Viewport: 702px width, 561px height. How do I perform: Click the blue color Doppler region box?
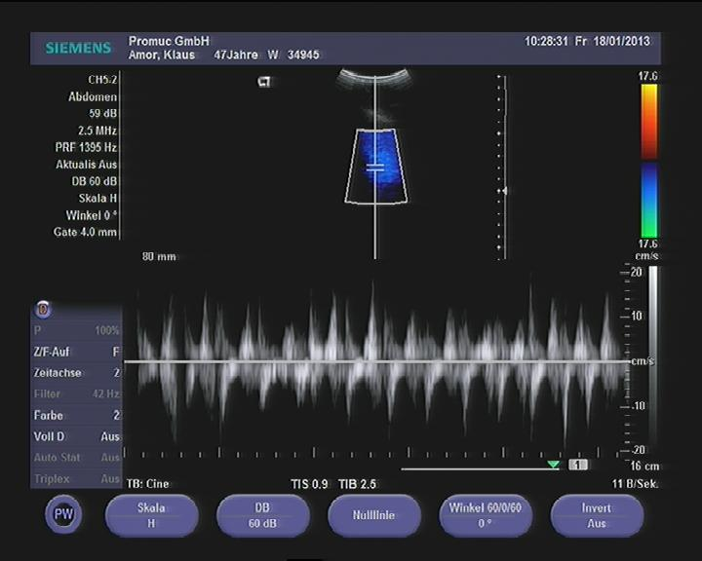375,166
